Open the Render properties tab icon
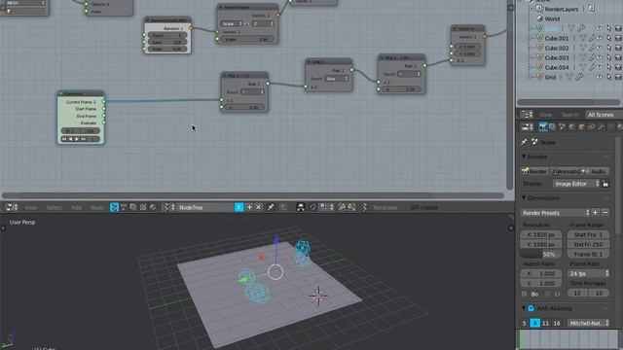 543,127
